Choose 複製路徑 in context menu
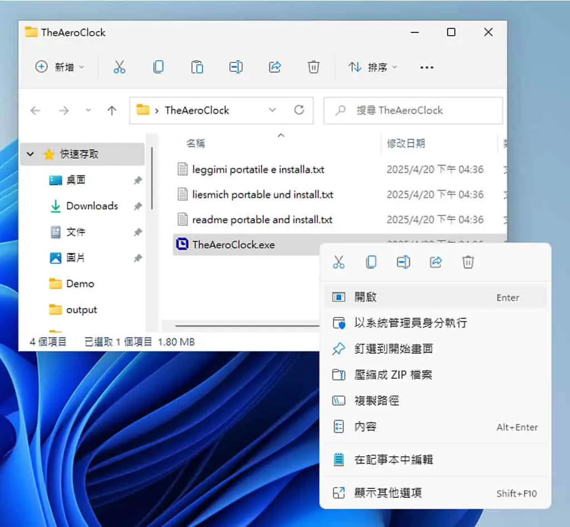Viewport: 570px width, 527px height. 435,401
